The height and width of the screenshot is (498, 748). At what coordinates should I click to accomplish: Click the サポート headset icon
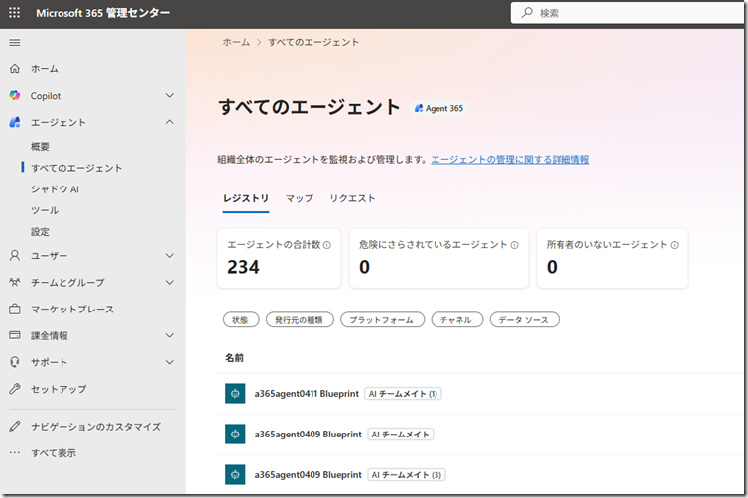click(x=15, y=362)
